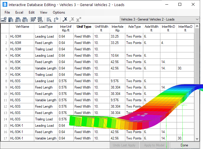Click row 6 Variable Length LoadType cell
This screenshot has height=149, width=203.
pos(46,68)
